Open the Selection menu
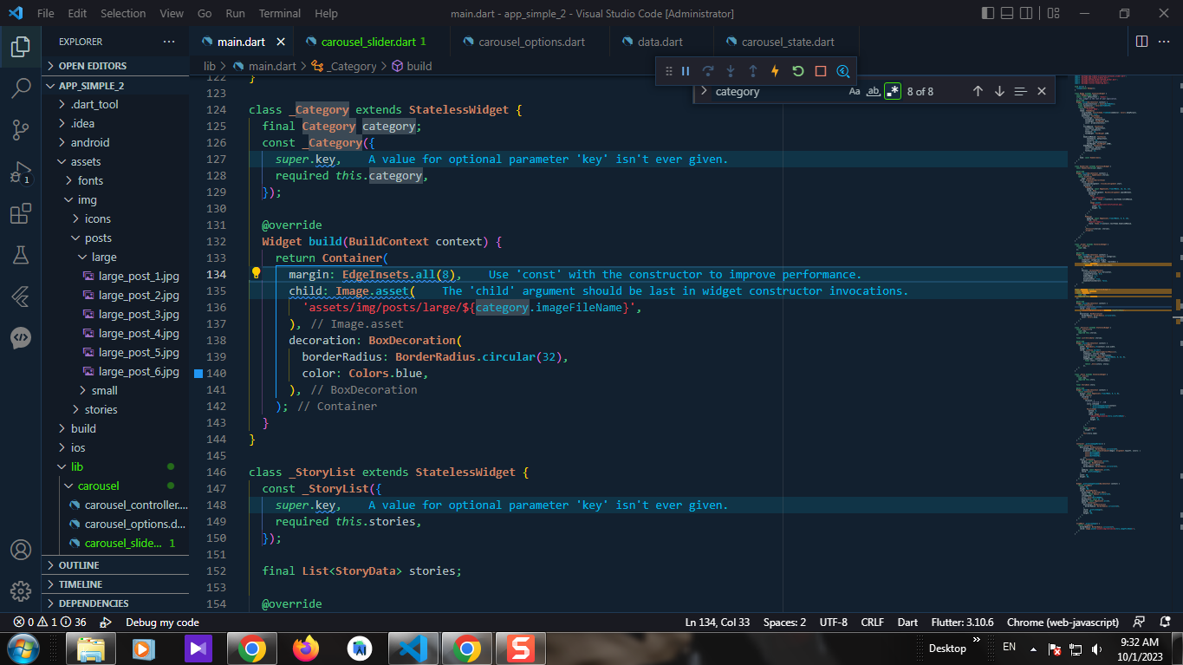Viewport: 1183px width, 665px height. click(123, 13)
